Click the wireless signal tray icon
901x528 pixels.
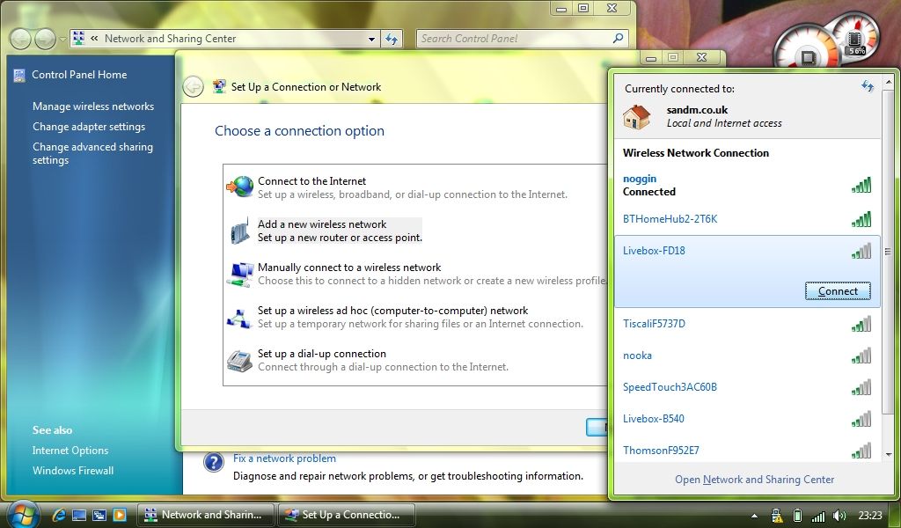817,516
